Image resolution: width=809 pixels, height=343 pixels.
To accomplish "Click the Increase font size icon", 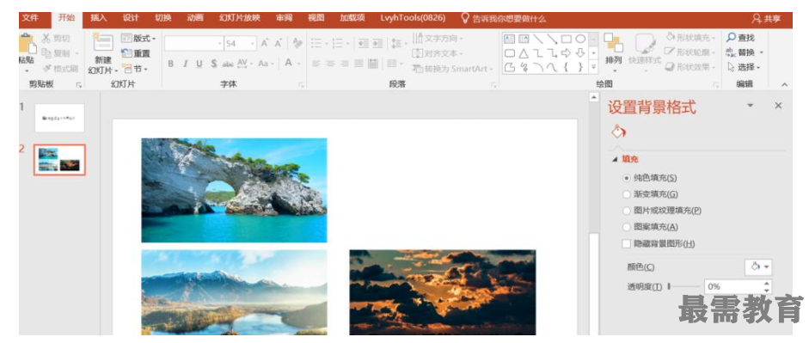I will pyautogui.click(x=264, y=43).
